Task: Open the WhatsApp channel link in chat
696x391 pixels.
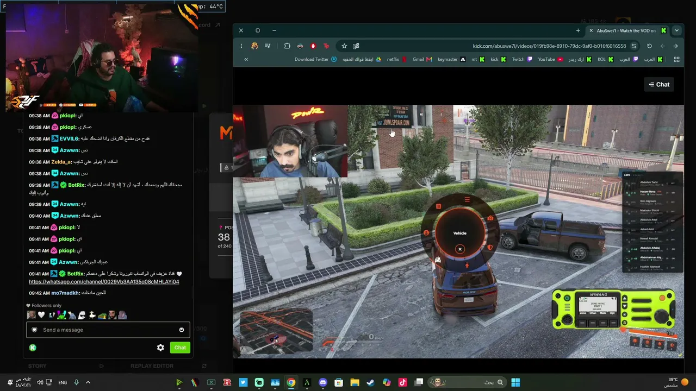Action: [x=104, y=282]
